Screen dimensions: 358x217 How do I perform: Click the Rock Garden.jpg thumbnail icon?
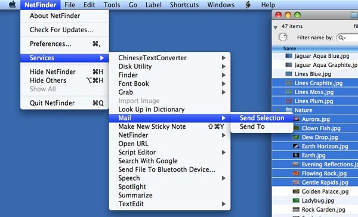(296, 209)
